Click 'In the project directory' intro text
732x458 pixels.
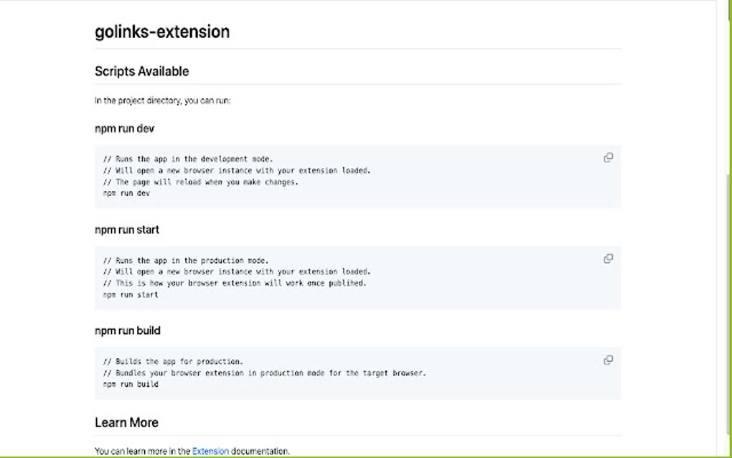tap(162, 101)
